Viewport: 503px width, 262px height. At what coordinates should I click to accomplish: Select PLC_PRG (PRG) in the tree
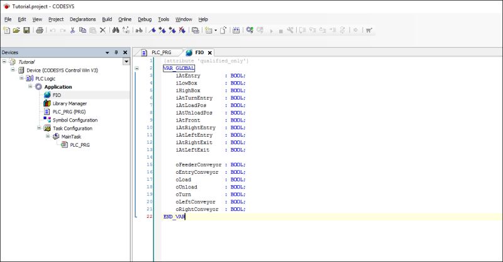click(69, 112)
